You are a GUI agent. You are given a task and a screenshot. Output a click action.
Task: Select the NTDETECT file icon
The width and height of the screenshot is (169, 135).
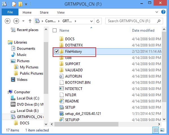click(61, 89)
